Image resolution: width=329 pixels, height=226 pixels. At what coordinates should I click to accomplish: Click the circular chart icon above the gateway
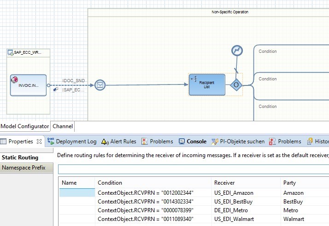[237, 51]
